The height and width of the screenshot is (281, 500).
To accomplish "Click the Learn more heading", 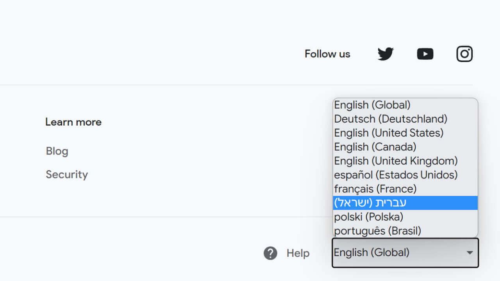I will [x=73, y=122].
